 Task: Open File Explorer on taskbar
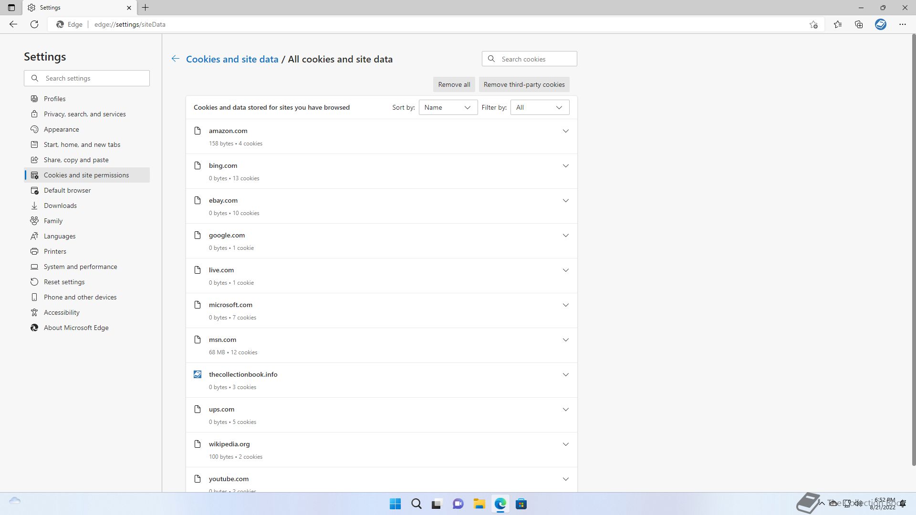pos(479,504)
